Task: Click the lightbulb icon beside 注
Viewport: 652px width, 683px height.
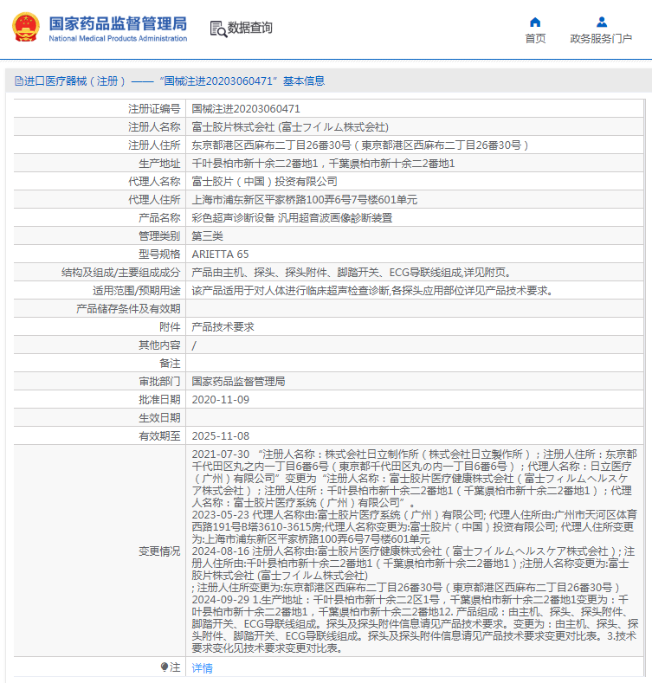Action: 165,667
